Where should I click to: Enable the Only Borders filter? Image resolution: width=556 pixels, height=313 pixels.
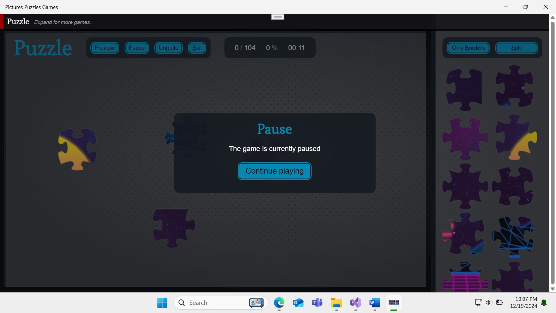pos(468,48)
